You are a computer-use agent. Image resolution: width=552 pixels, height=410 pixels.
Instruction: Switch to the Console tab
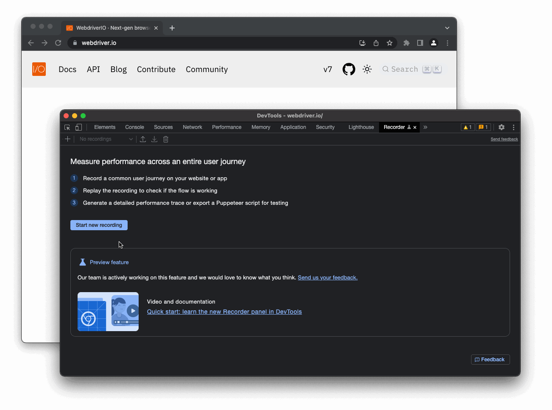point(134,127)
